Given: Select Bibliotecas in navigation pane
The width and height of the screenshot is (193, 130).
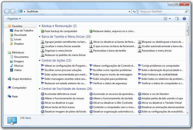Looking at the screenshot, I should [x=16, y=52].
